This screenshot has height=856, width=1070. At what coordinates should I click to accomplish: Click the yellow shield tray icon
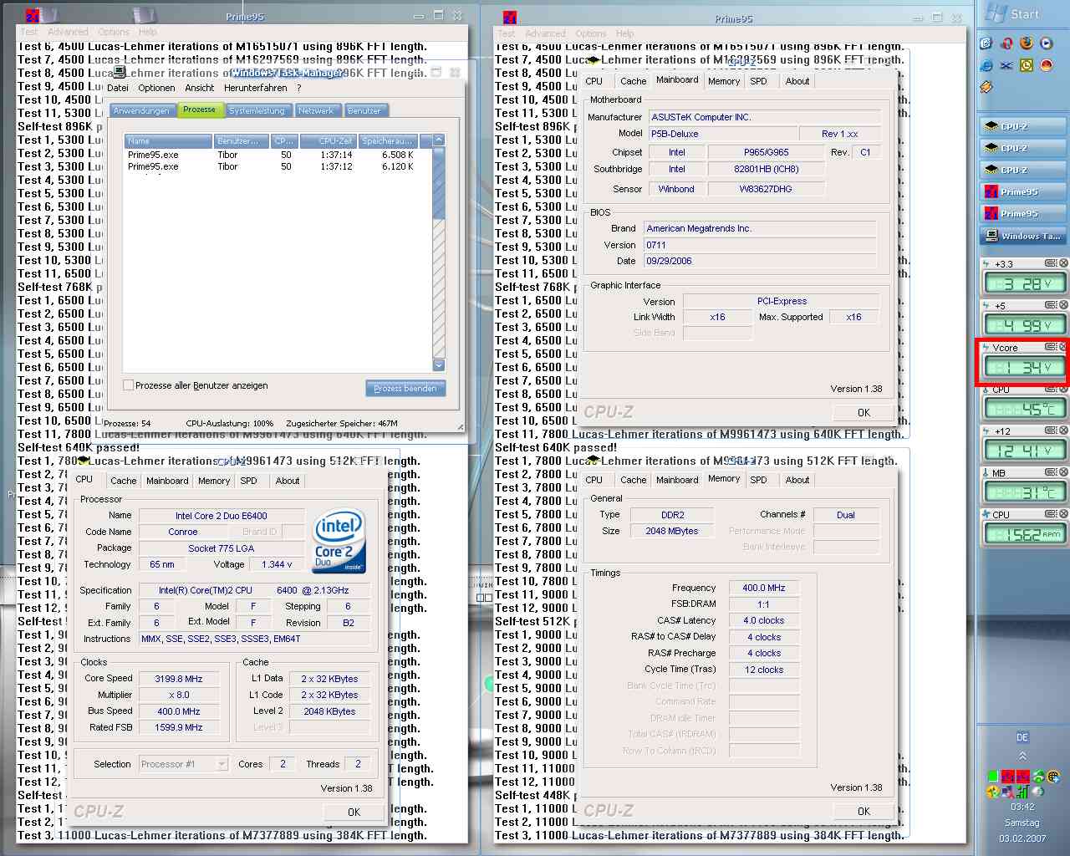click(993, 792)
